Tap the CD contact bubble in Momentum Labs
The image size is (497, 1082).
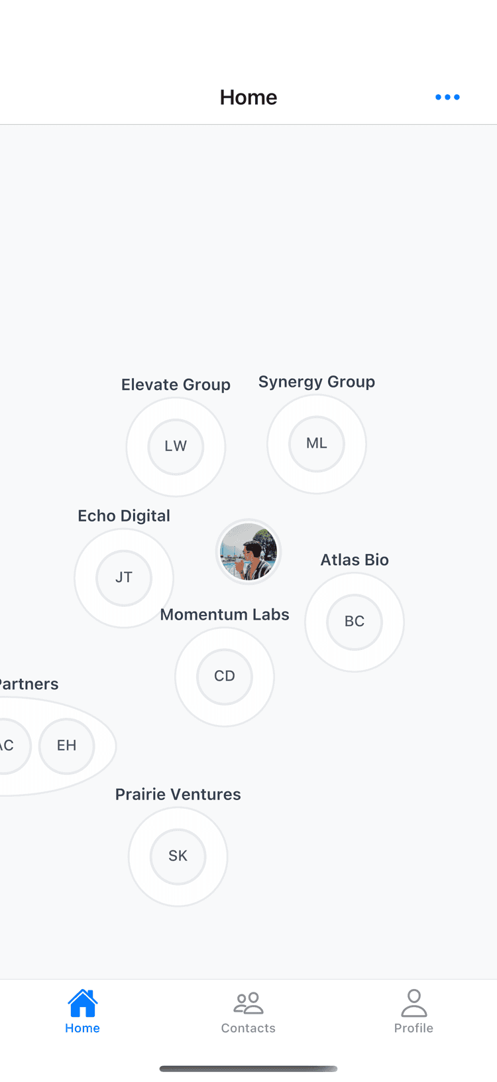(224, 675)
